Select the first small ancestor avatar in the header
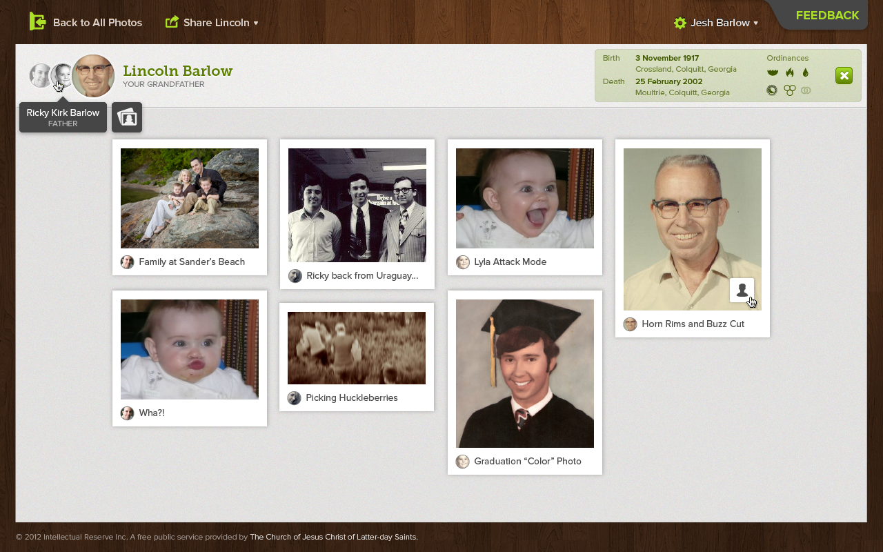883x552 pixels. [x=40, y=75]
